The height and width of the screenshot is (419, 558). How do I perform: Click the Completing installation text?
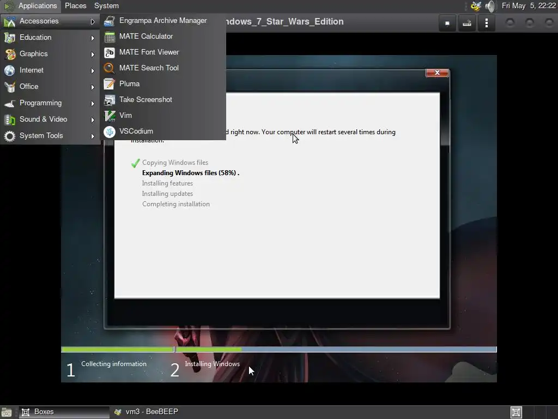coord(176,204)
